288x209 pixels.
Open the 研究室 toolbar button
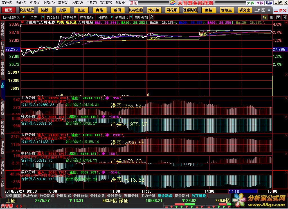tap(245, 10)
